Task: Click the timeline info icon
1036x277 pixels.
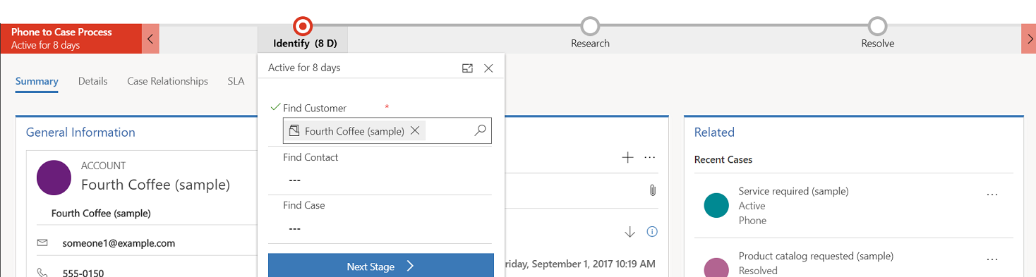Action: (x=653, y=231)
